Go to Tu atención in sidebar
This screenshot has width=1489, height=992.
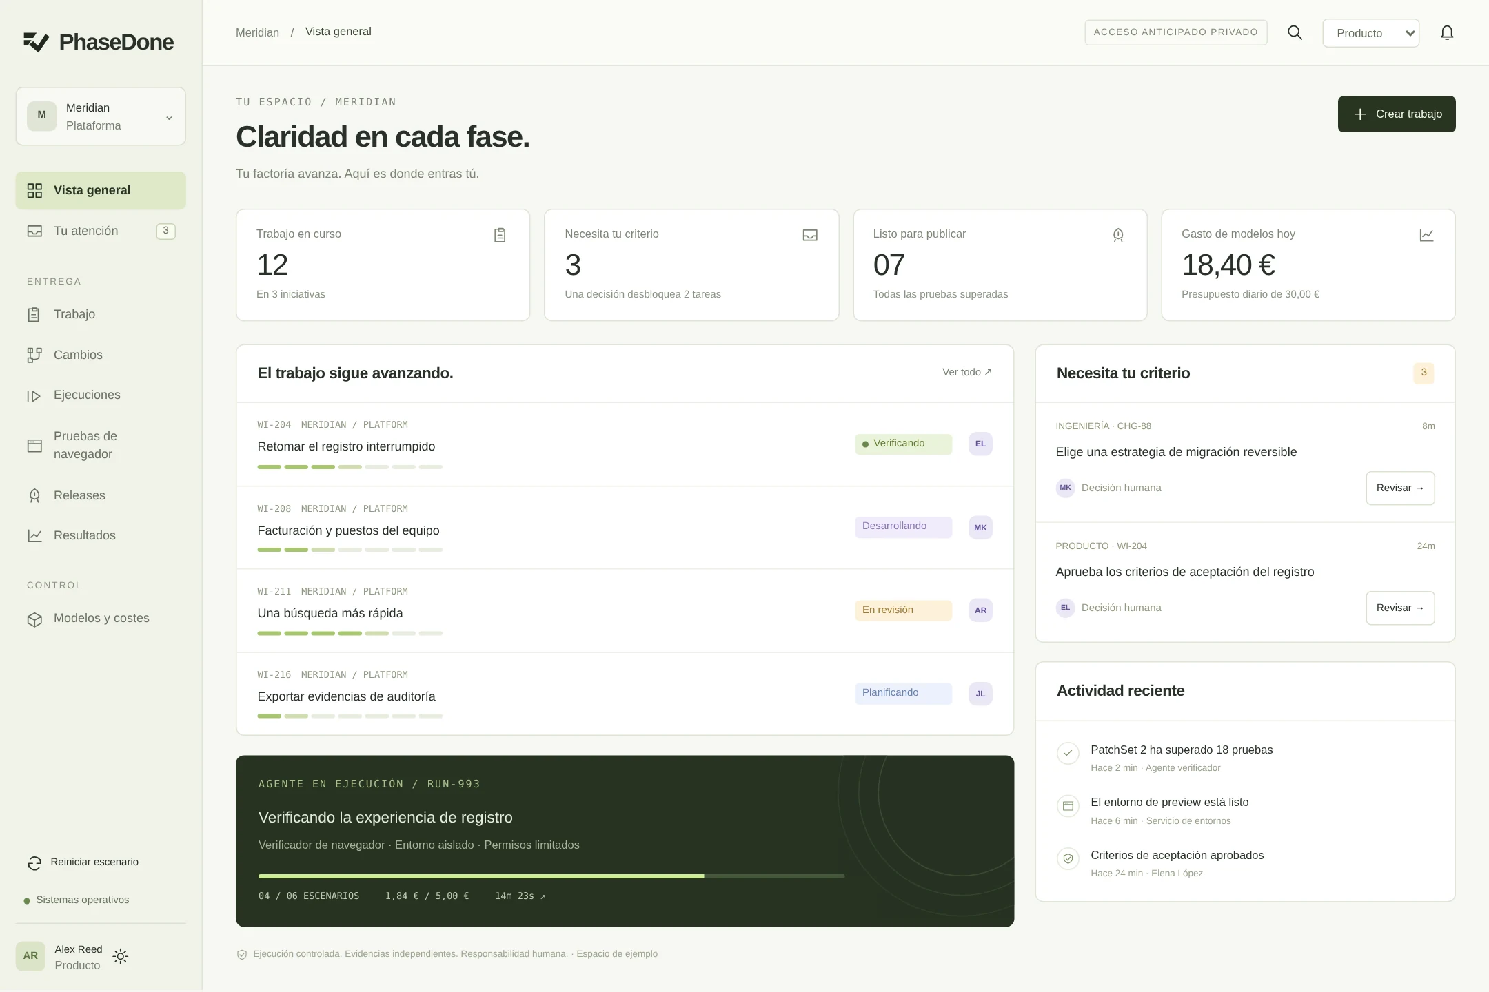[x=101, y=231]
